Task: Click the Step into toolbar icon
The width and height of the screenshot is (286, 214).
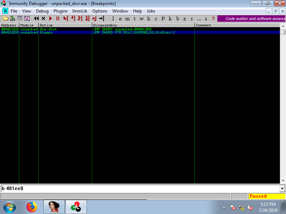Action: click(66, 19)
